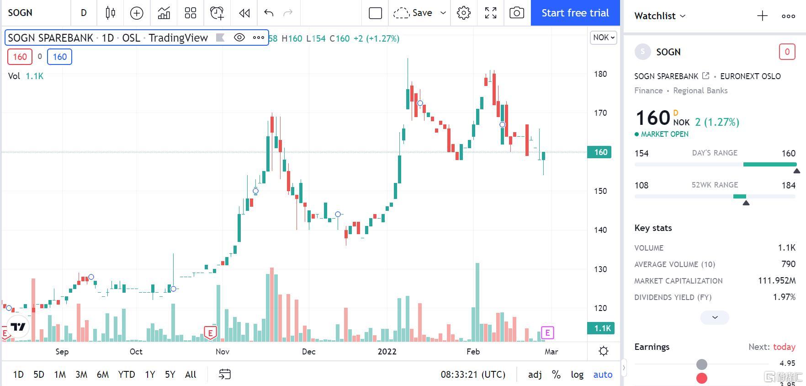The height and width of the screenshot is (386, 806).
Task: Open the candlestick chart style selector
Action: (110, 13)
